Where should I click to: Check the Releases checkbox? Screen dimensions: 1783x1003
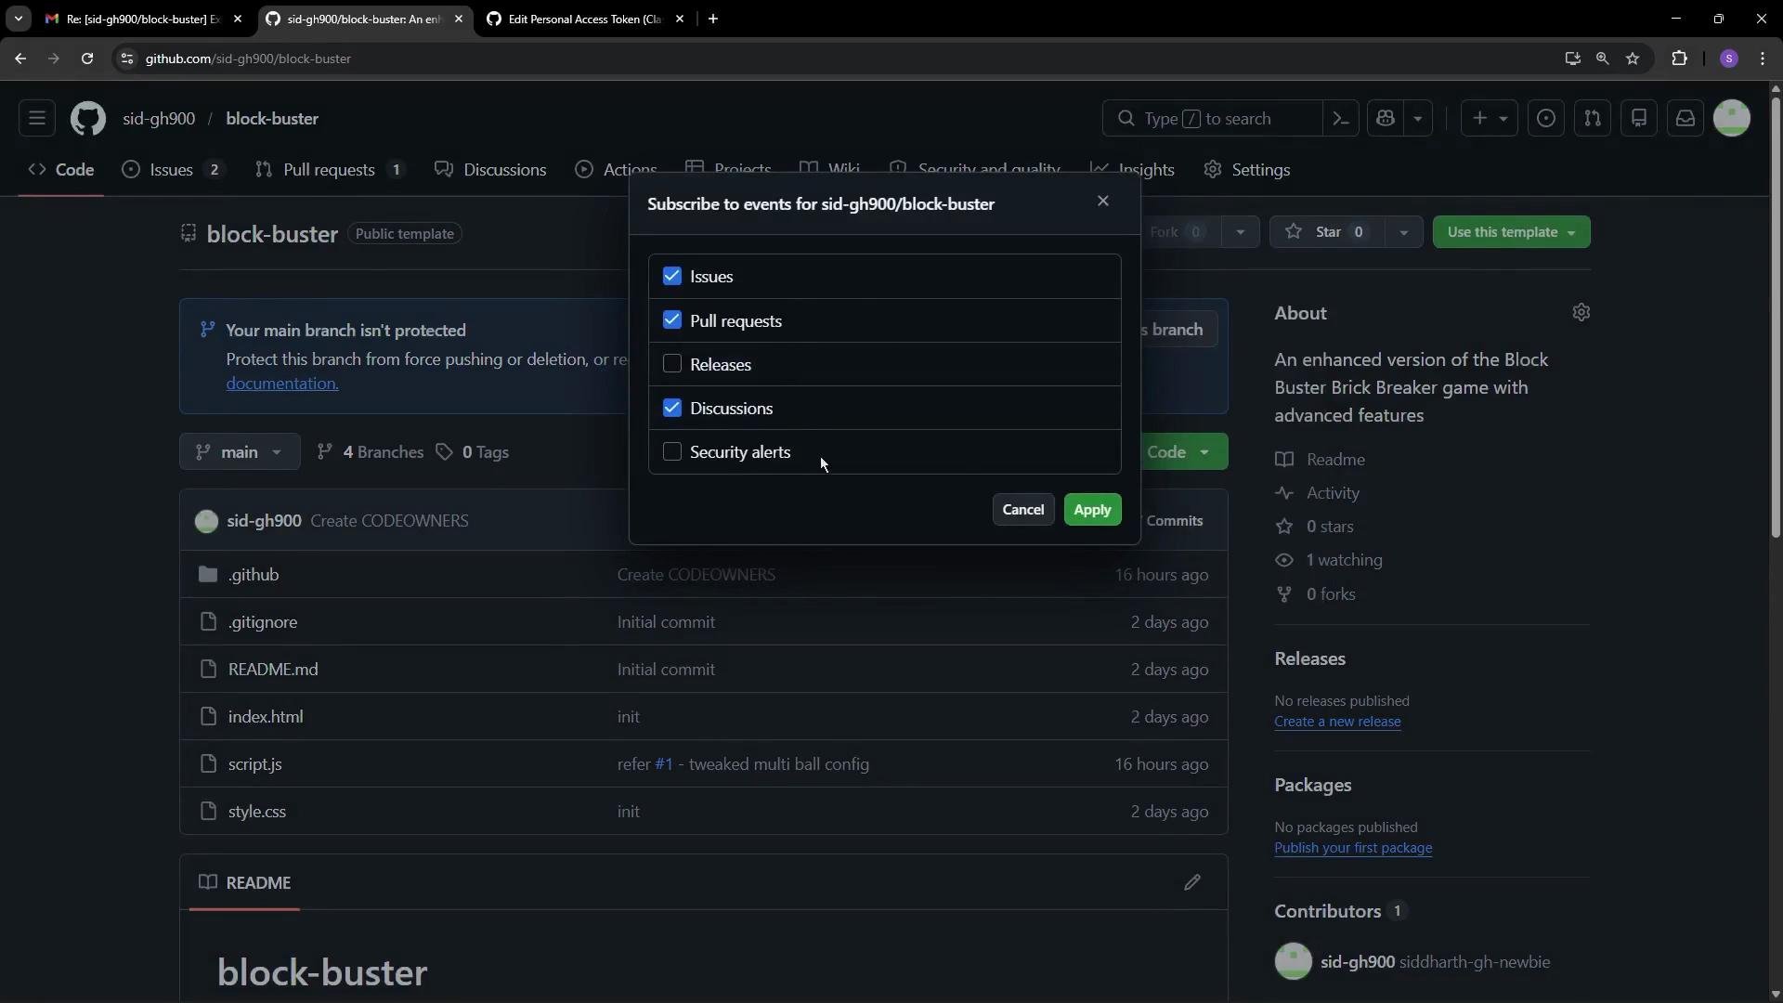coord(672,364)
